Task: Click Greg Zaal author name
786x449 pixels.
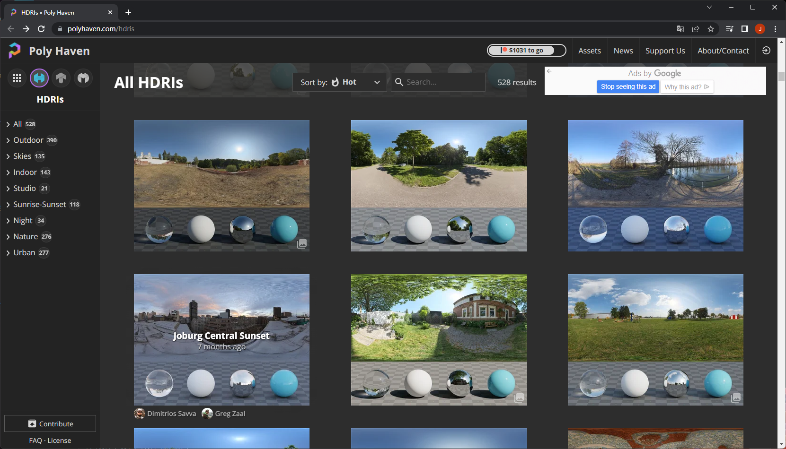Action: 230,414
